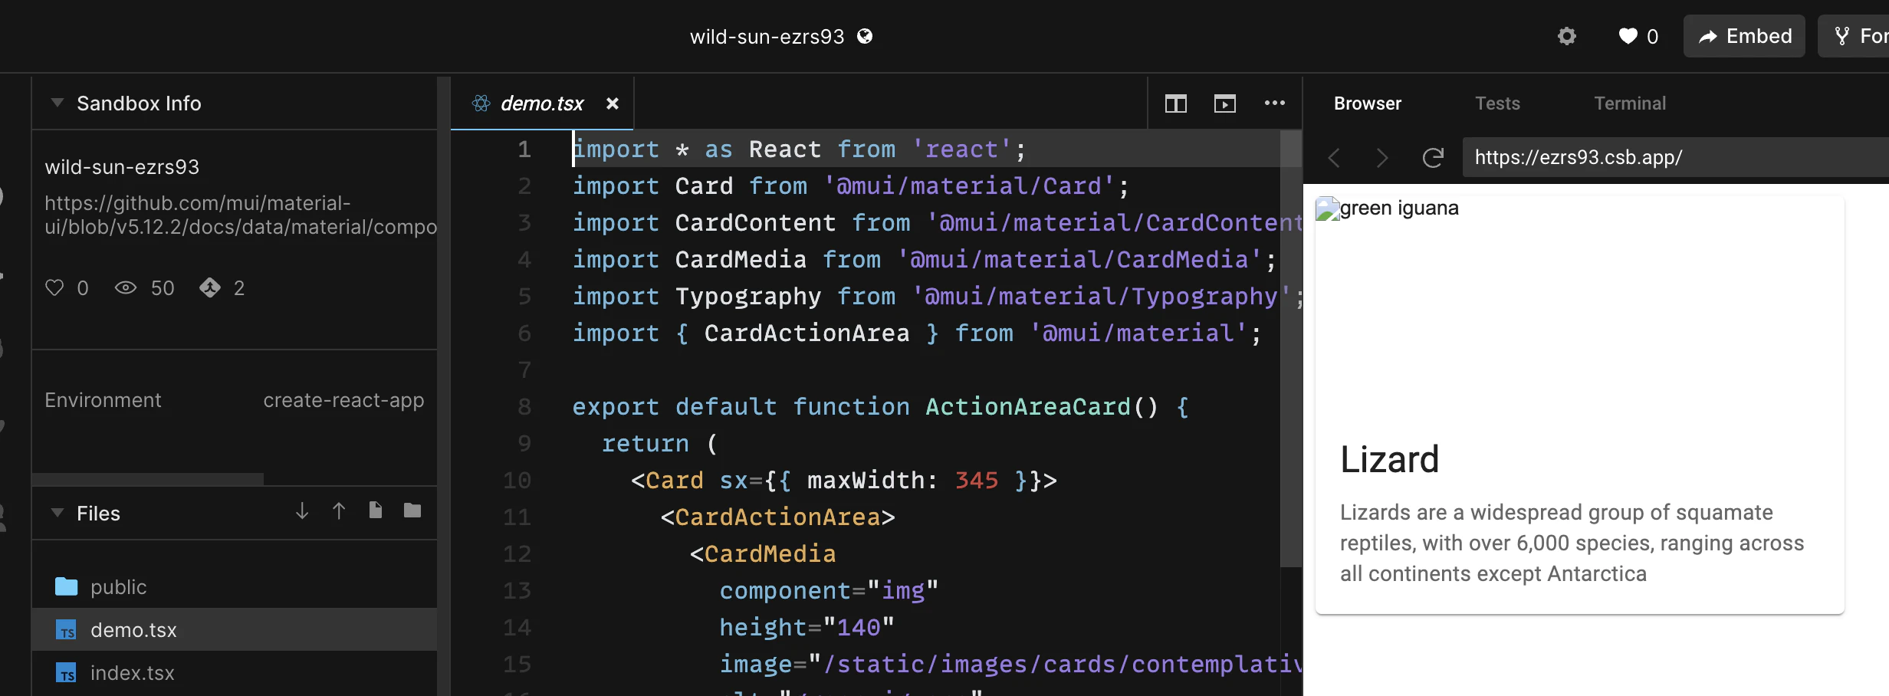Click the heart likes count in Sandbox Info
The height and width of the screenshot is (696, 1889).
click(67, 287)
